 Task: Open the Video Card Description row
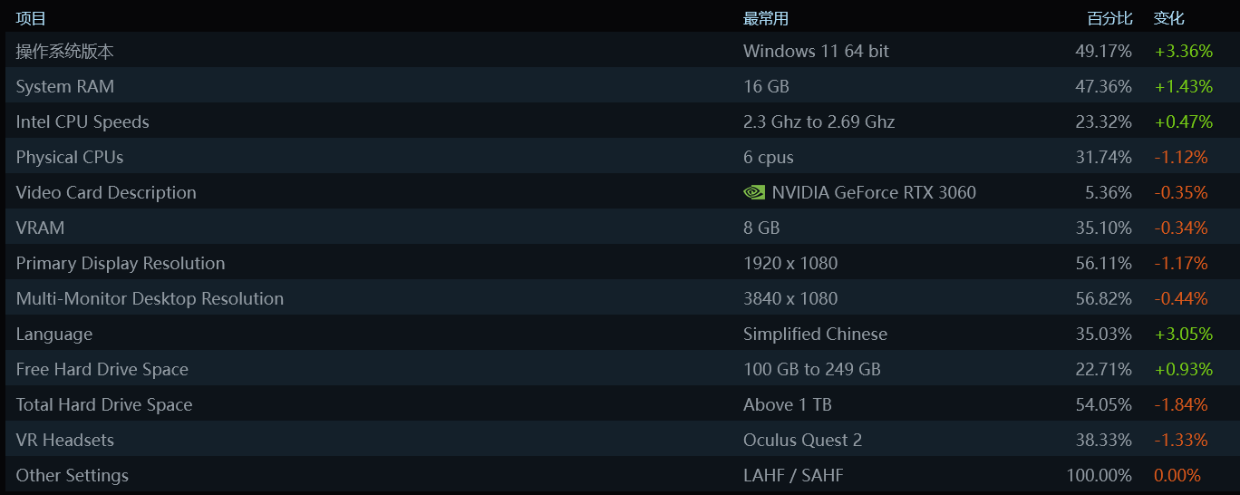click(x=619, y=192)
